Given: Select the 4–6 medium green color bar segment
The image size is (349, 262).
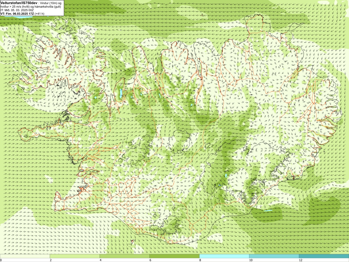Looking at the screenshot, I should pyautogui.click(x=125, y=256).
